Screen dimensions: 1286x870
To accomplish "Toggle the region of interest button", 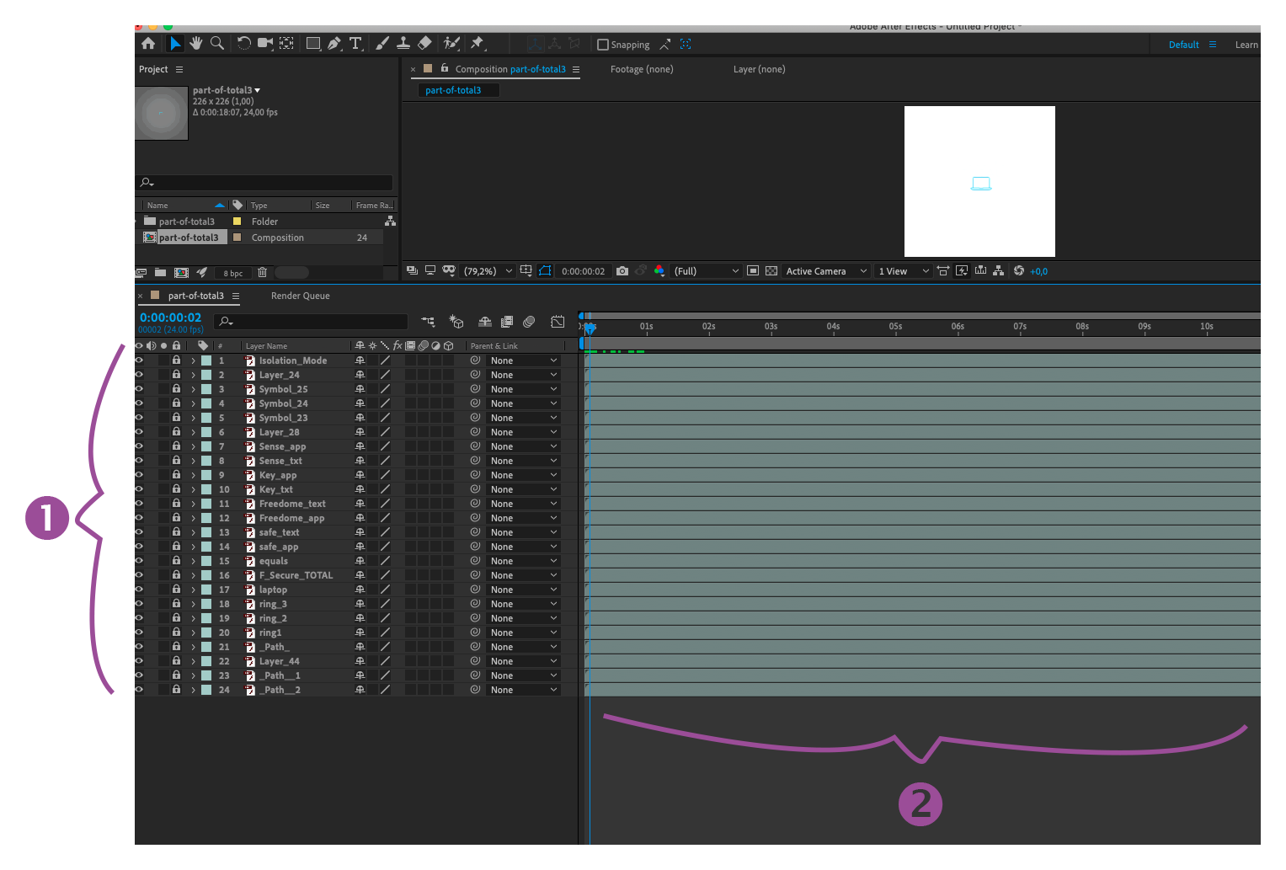I will coord(753,271).
